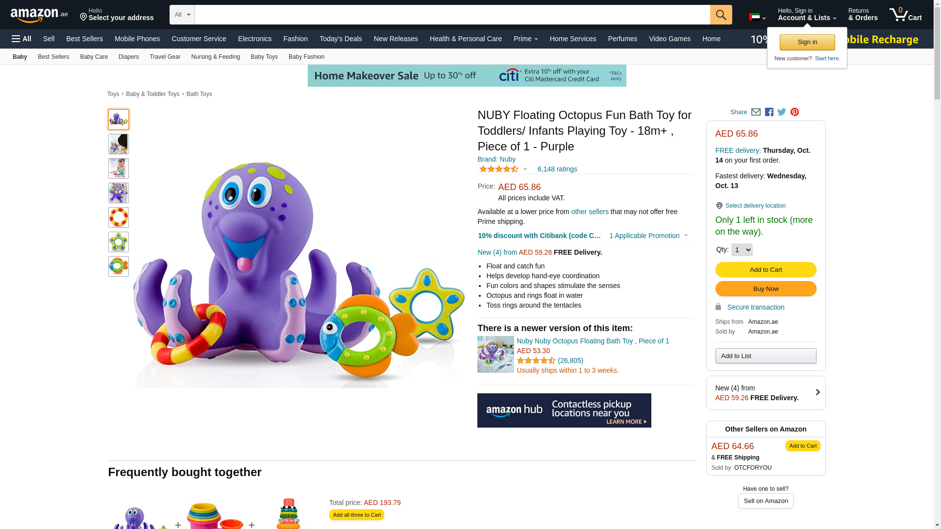The width and height of the screenshot is (941, 529).
Task: Open Today's Deals menu item
Action: click(341, 39)
